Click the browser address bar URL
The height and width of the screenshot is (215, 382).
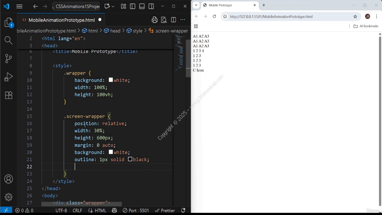click(271, 16)
